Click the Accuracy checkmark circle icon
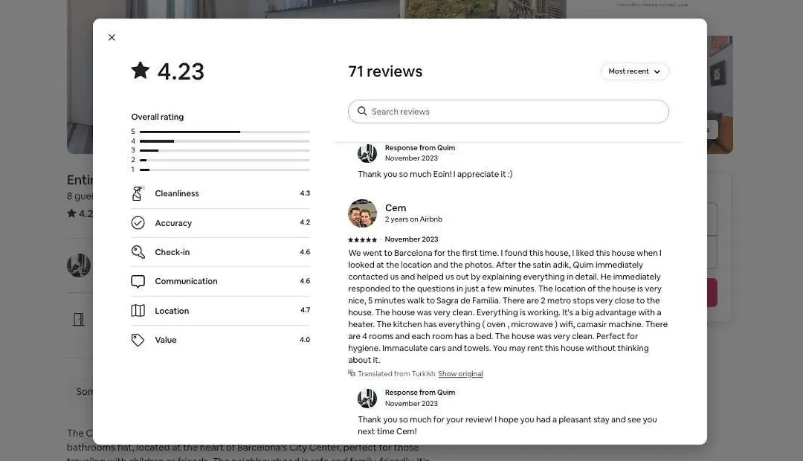 138,223
